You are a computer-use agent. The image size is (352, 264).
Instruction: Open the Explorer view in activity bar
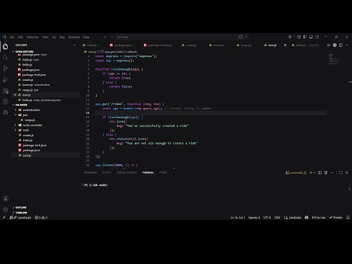(5, 46)
